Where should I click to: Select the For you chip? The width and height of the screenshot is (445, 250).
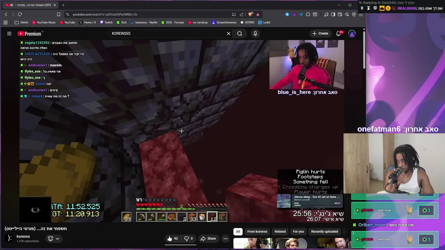pos(298,232)
